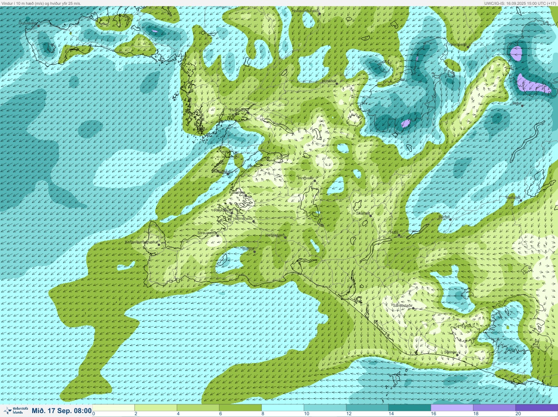
Task: Select the Húsafell station label
Action: 328,81
